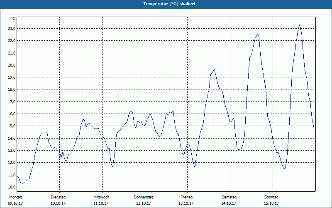Screen dimensions: 332x208
Task: Click the Monday morning minimum near 10.3 °C
Action: click(x=22, y=183)
